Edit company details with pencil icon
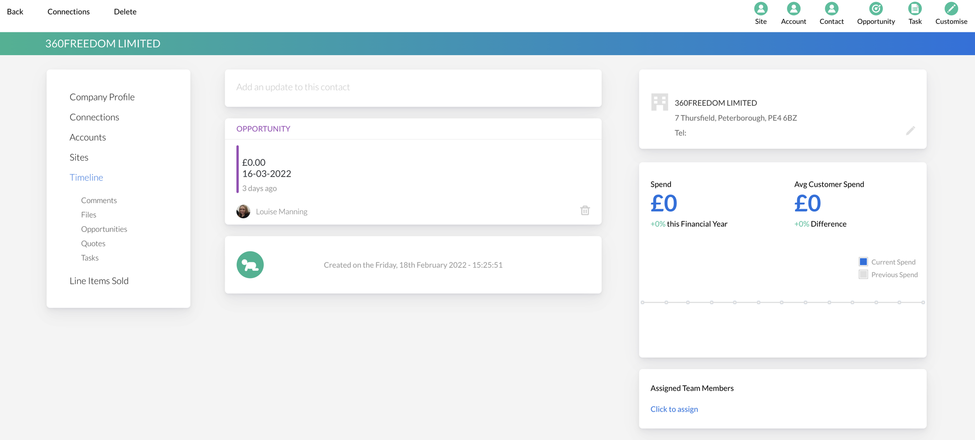Screen dimensions: 975x440 coord(910,131)
